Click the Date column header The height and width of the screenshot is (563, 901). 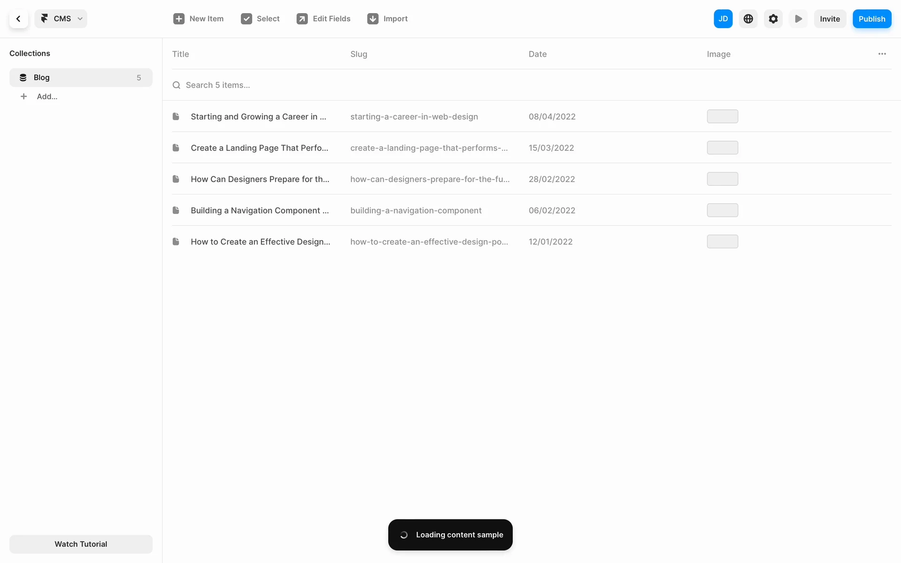(x=537, y=54)
